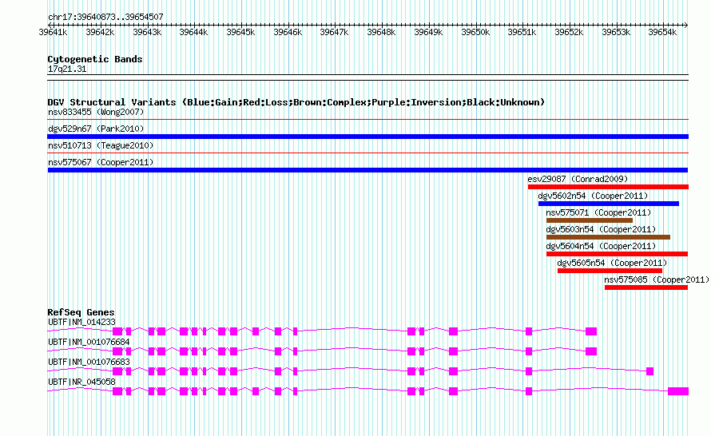Open the nsv510713 (Teague2010) variant label

(101, 145)
